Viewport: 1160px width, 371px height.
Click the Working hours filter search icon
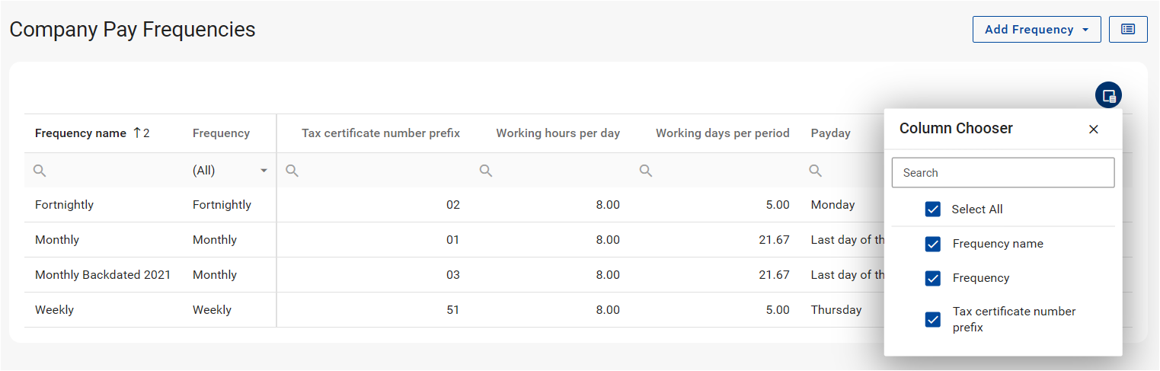[486, 171]
